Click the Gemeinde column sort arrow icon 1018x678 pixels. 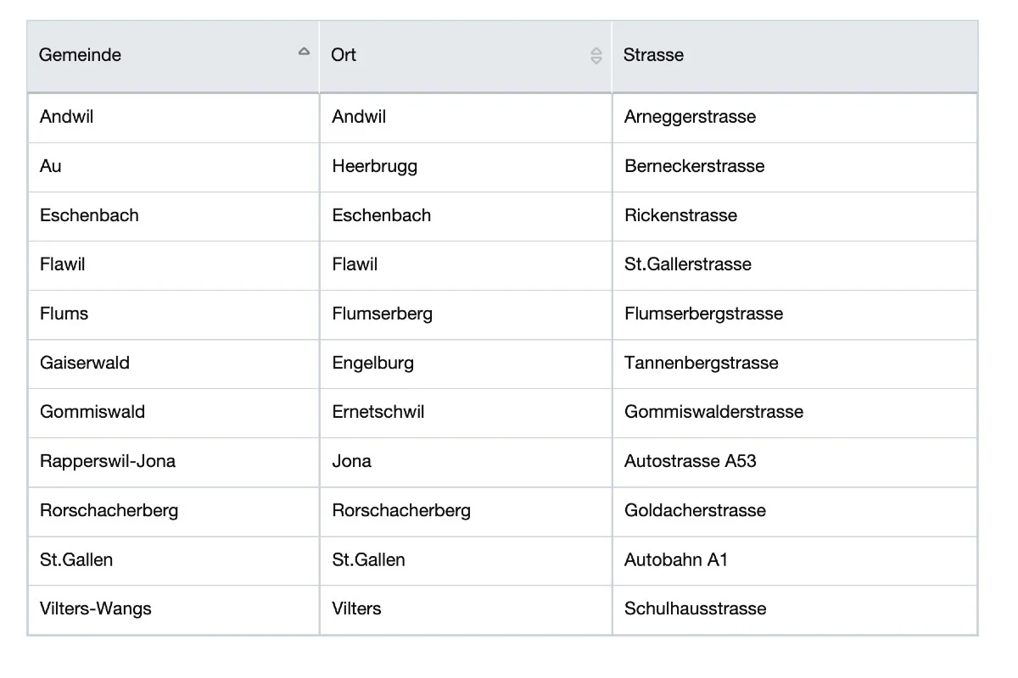304,52
